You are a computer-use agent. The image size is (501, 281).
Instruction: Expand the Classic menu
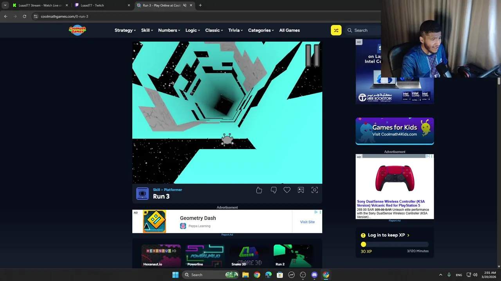pyautogui.click(x=214, y=30)
